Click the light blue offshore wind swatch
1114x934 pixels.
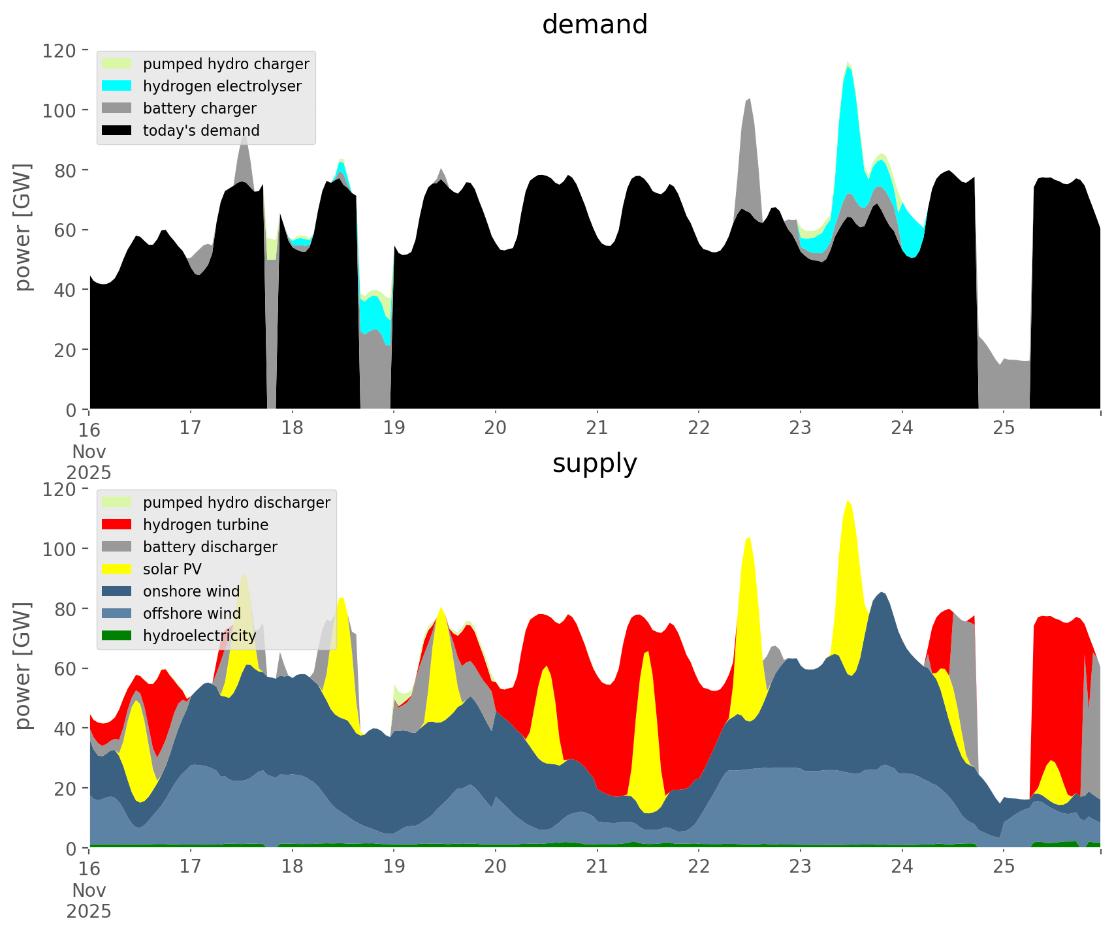[x=117, y=614]
